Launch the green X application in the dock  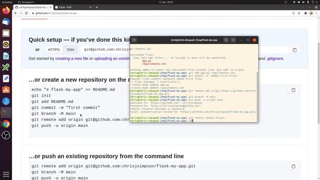(x=6, y=67)
